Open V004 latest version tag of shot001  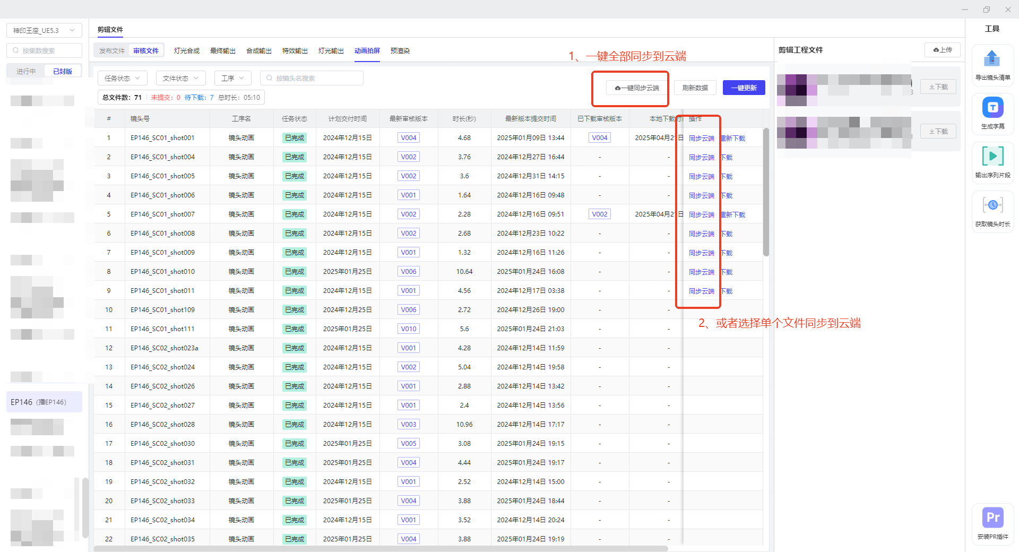pos(409,138)
